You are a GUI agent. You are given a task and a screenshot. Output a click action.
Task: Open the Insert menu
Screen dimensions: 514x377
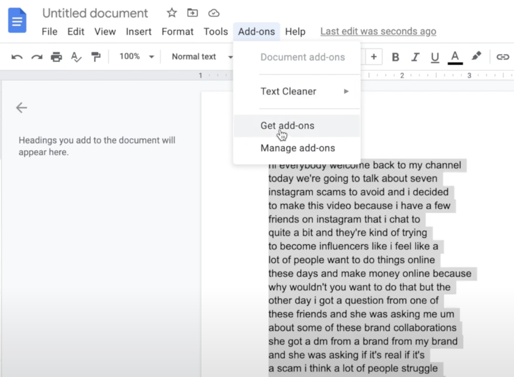click(x=138, y=32)
